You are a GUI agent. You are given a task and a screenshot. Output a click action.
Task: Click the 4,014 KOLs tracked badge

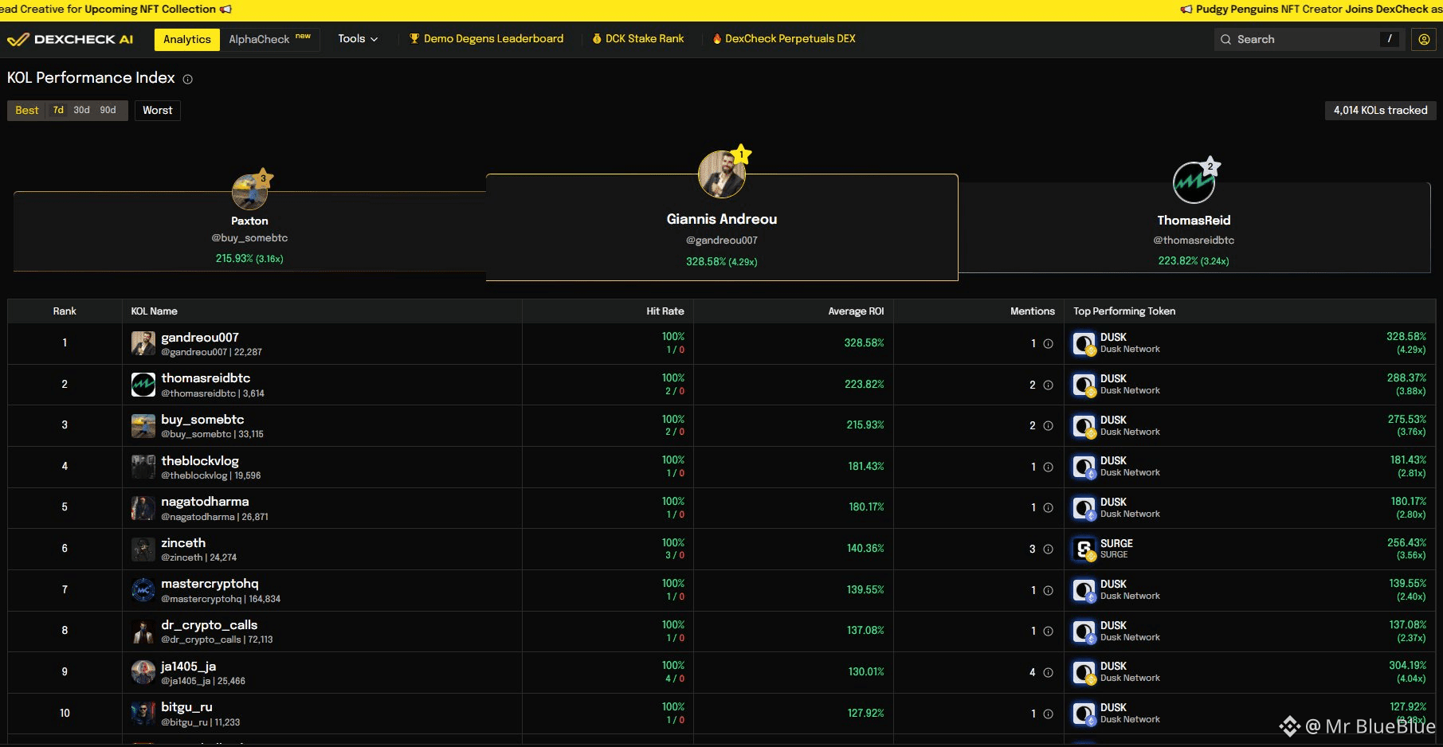(x=1381, y=111)
